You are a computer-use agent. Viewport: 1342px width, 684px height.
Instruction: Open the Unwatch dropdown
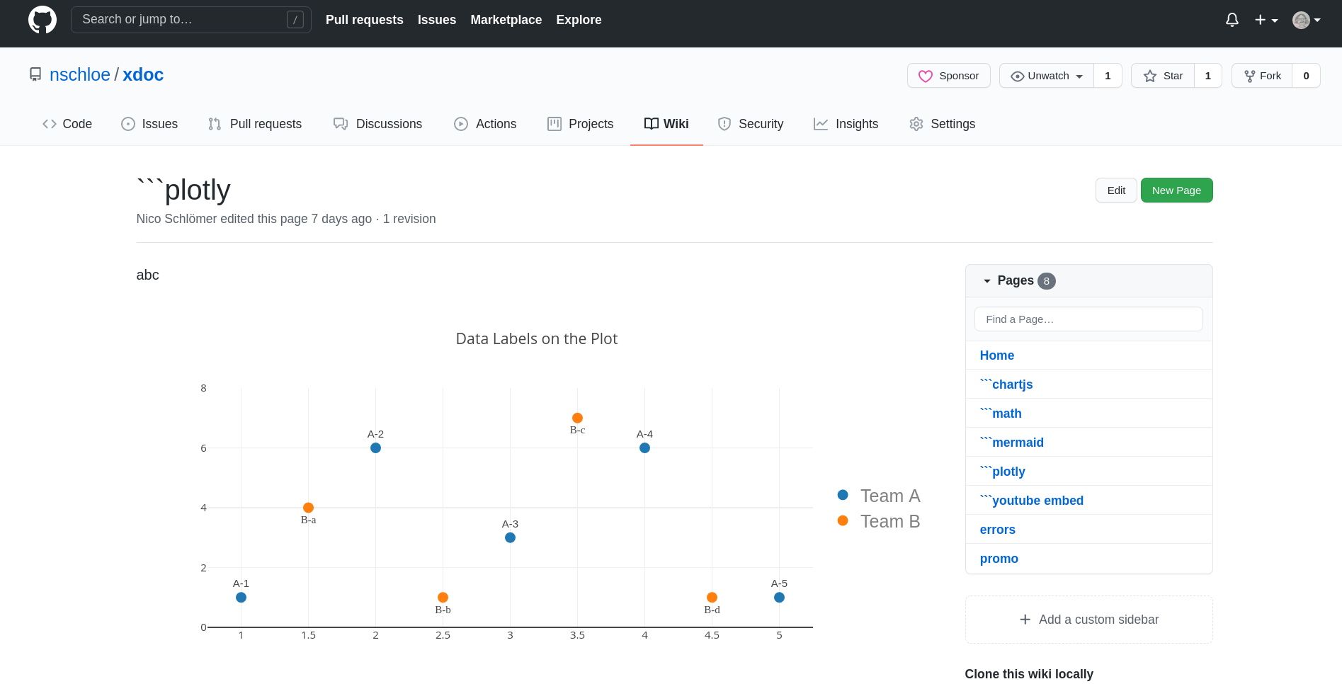1047,76
